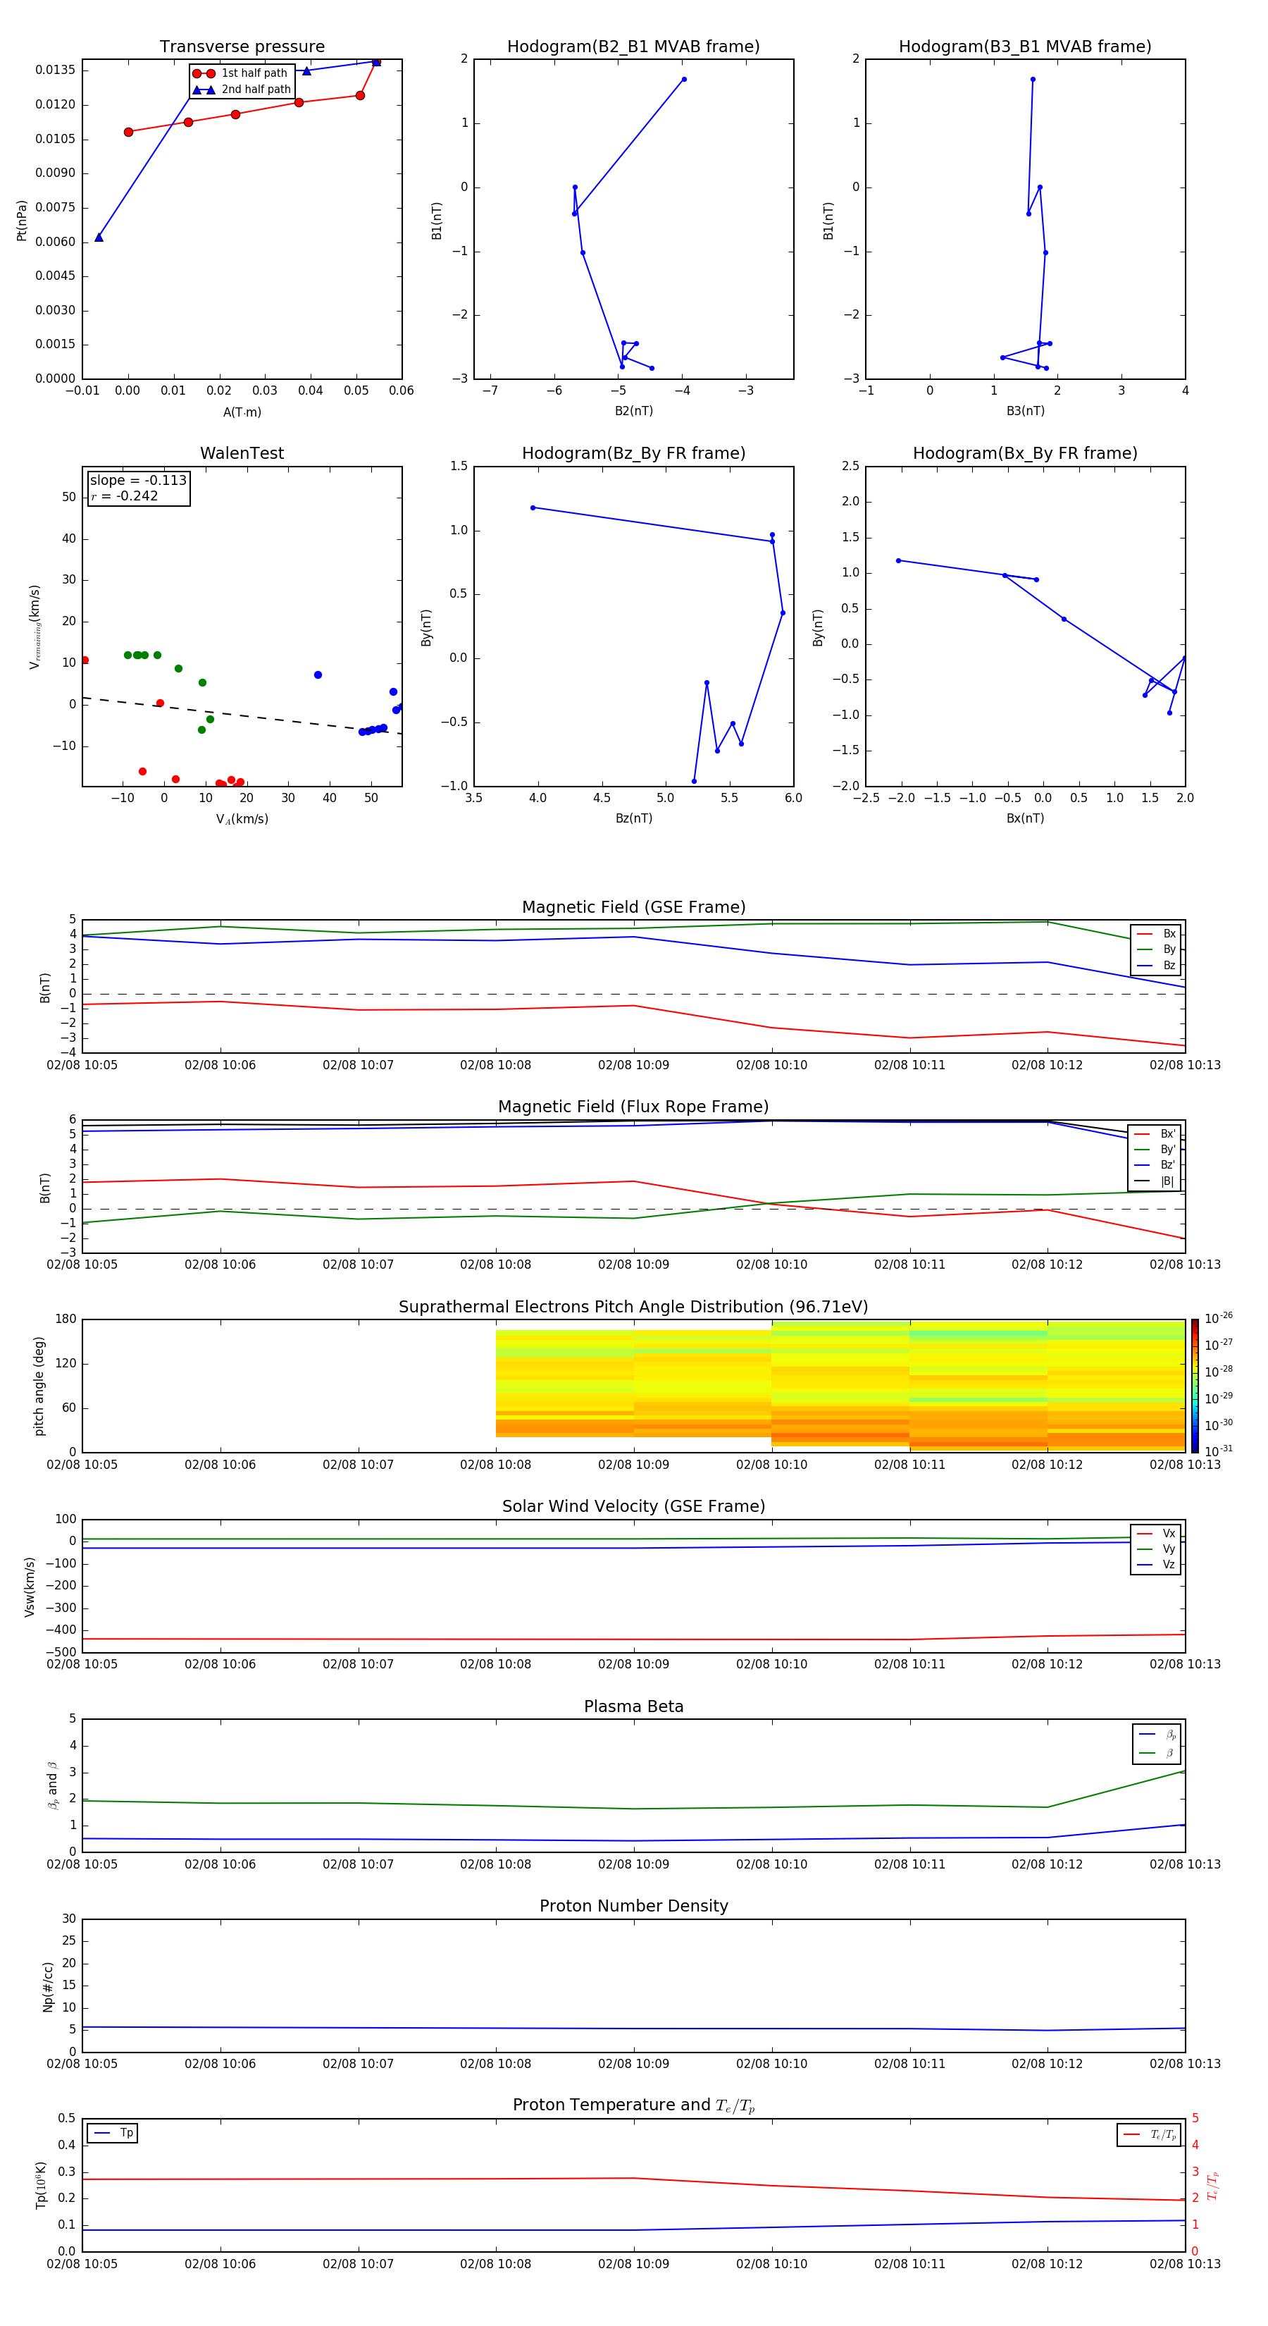Click the Solar Wind Velocity (GSE Frame) title
Screen dimensions: 1268x2326
point(633,1507)
